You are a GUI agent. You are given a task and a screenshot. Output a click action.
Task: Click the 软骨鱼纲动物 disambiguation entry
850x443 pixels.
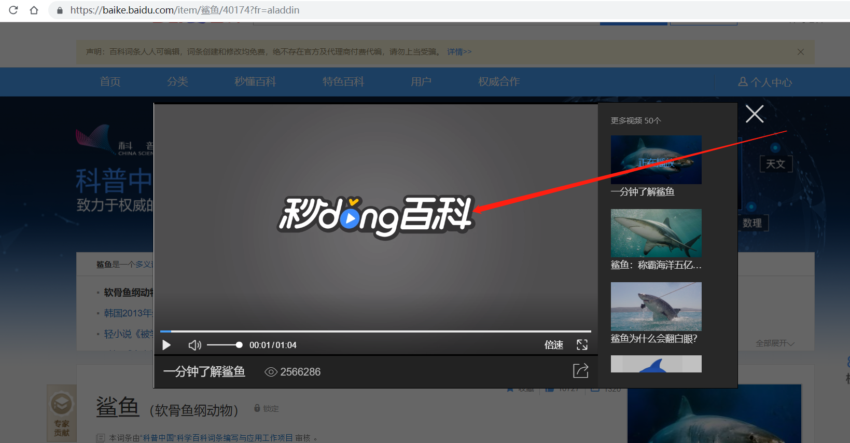(129, 293)
